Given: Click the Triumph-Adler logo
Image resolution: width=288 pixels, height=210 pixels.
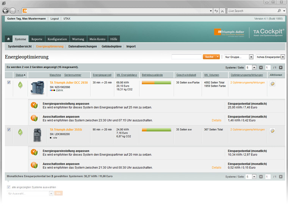Looking at the screenshot, I should [x=229, y=33].
